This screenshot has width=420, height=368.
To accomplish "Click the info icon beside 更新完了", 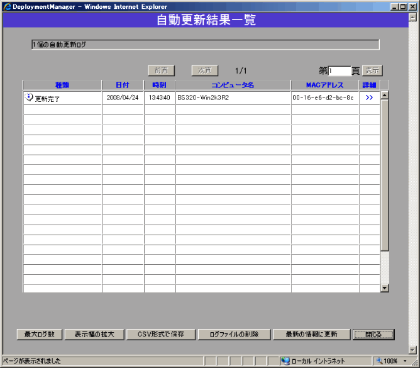I will tap(29, 98).
